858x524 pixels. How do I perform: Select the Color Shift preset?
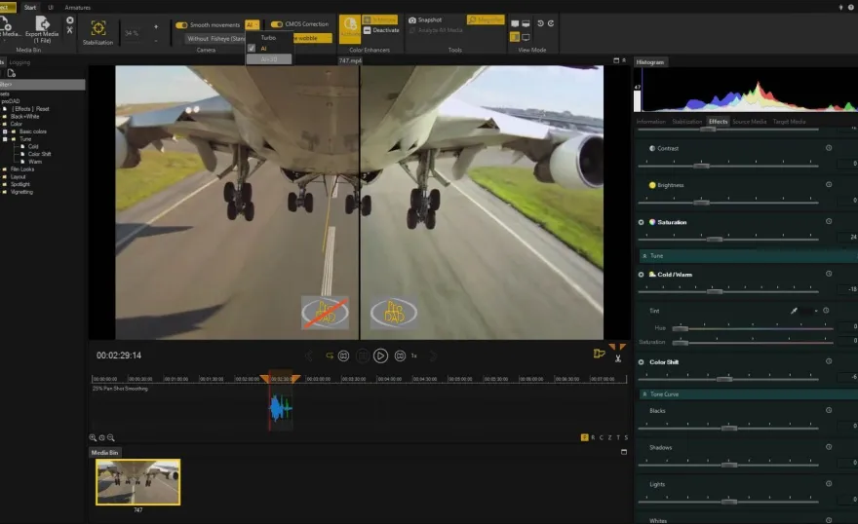click(39, 154)
